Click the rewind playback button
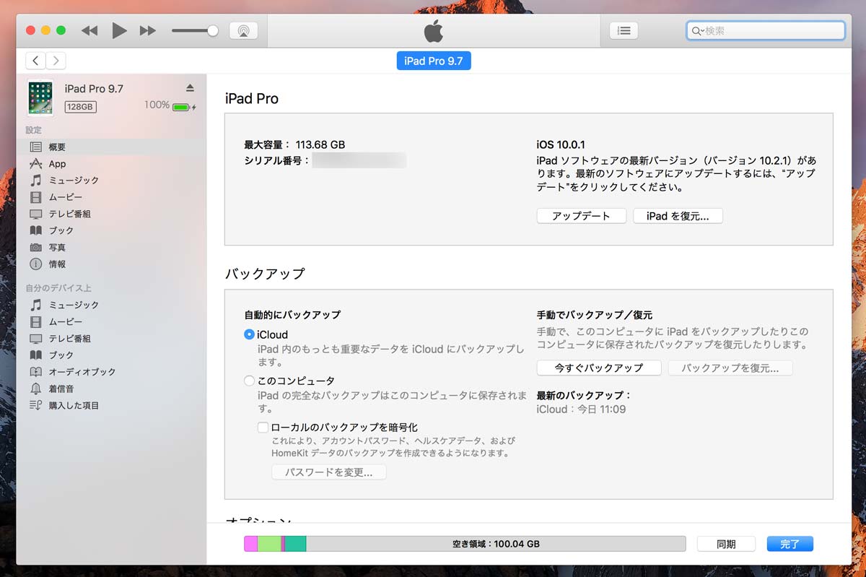The height and width of the screenshot is (577, 866). tap(89, 30)
